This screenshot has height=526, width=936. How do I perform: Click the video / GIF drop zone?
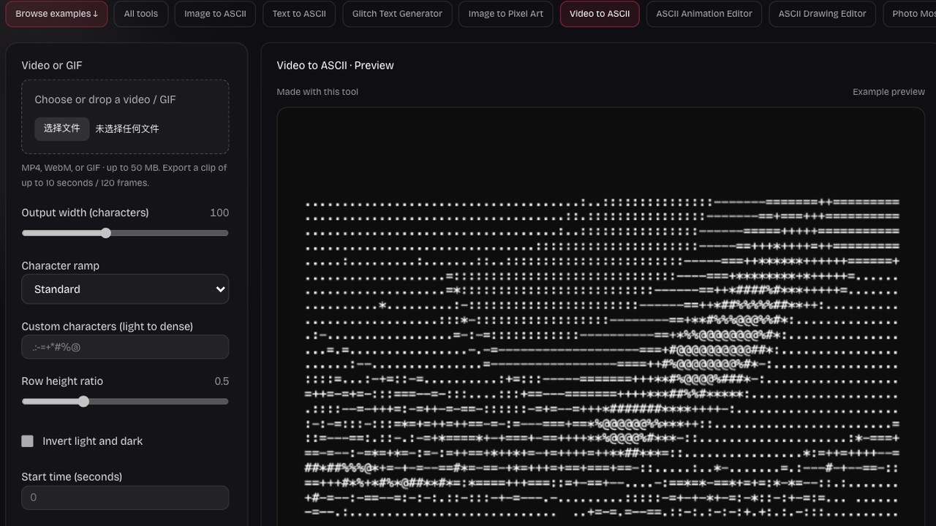[x=125, y=117]
